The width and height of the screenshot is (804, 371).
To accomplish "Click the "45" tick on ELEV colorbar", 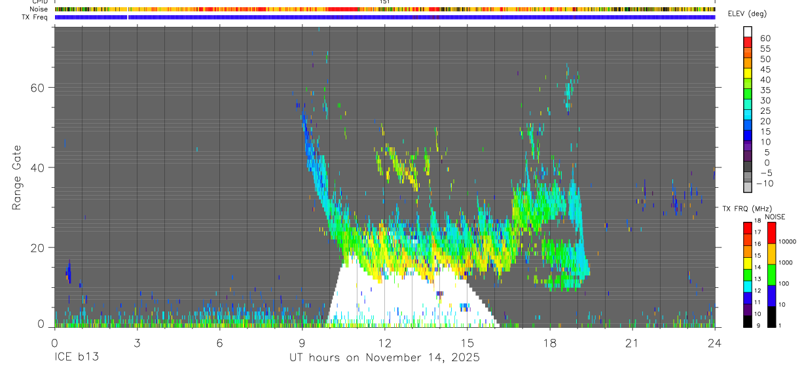I will pos(765,69).
